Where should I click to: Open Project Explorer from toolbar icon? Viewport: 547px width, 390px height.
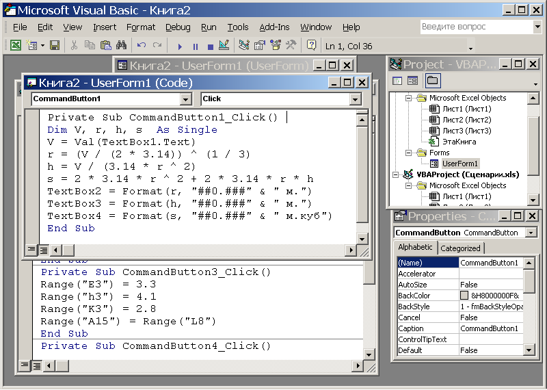(x=244, y=45)
